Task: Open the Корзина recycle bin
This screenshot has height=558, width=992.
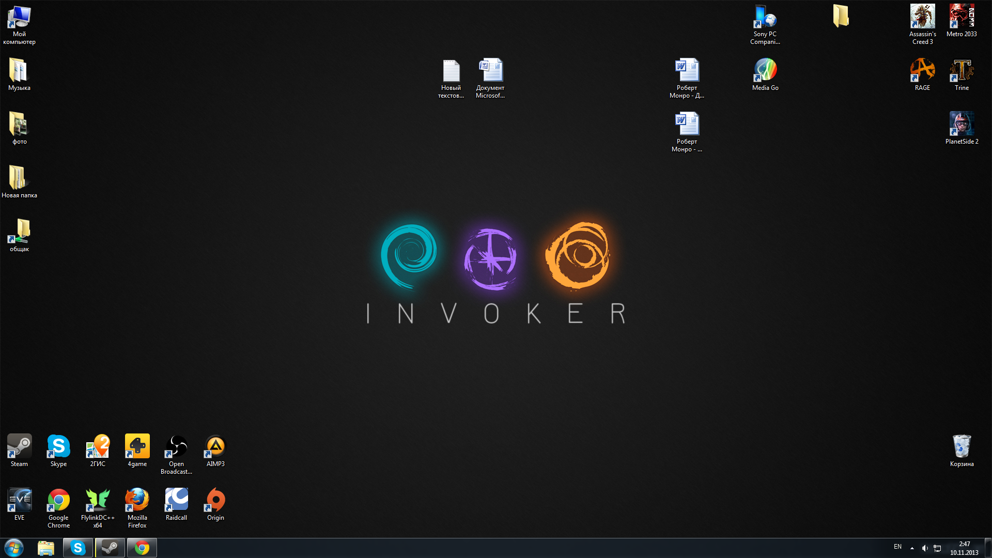Action: click(x=962, y=451)
